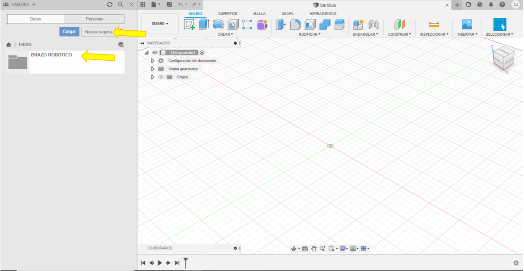Viewport: 524px width, 271px height.
Task: Activate the Select tool icon
Action: click(x=500, y=25)
